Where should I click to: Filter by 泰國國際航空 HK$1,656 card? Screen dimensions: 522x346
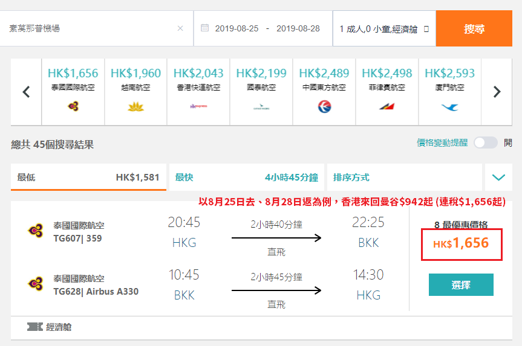pos(73,92)
